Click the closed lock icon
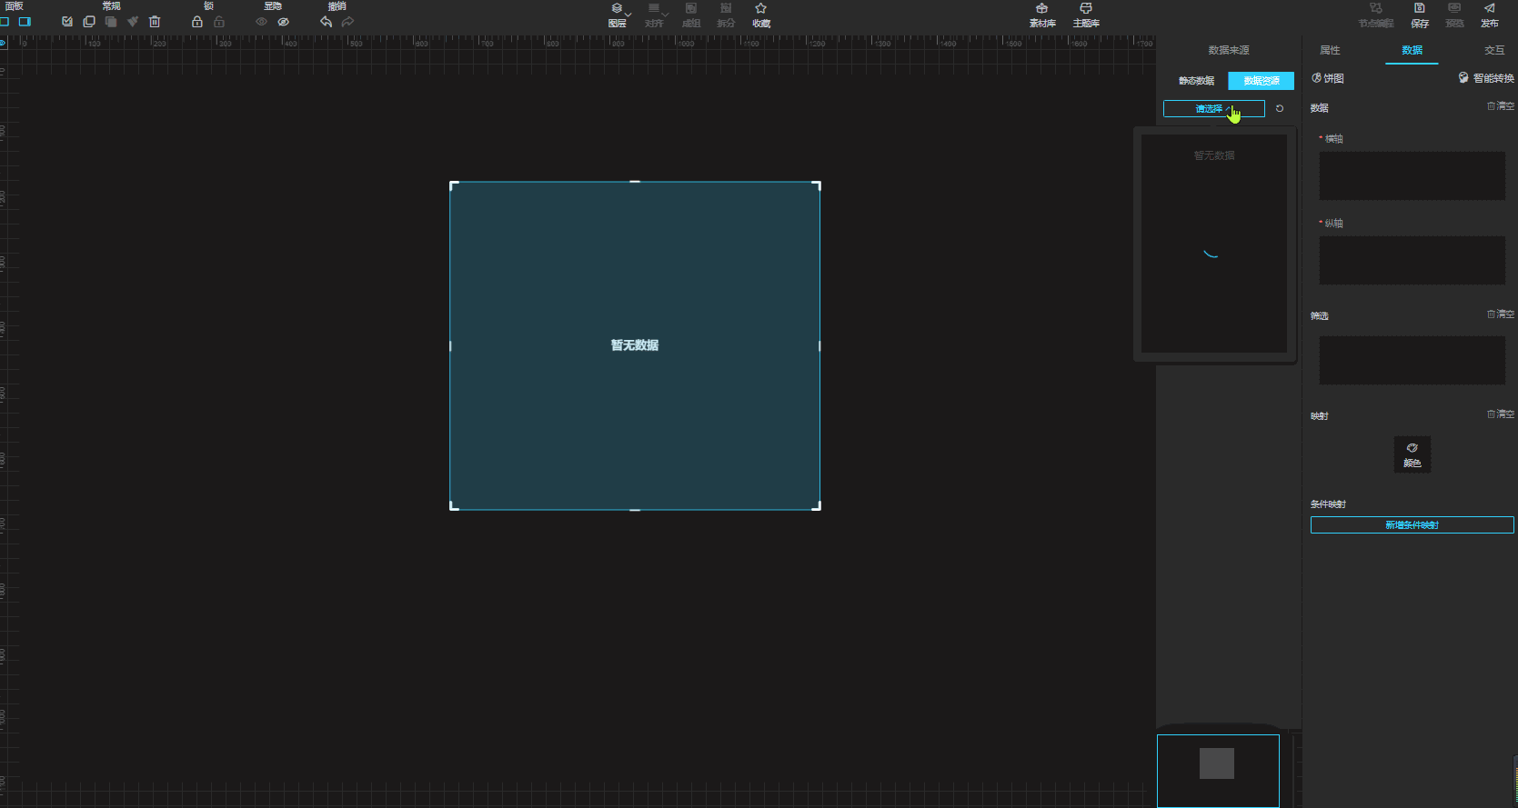The image size is (1518, 808). (x=197, y=22)
